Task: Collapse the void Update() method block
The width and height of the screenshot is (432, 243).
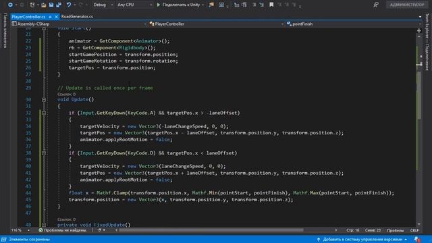Action: pyautogui.click(x=44, y=100)
